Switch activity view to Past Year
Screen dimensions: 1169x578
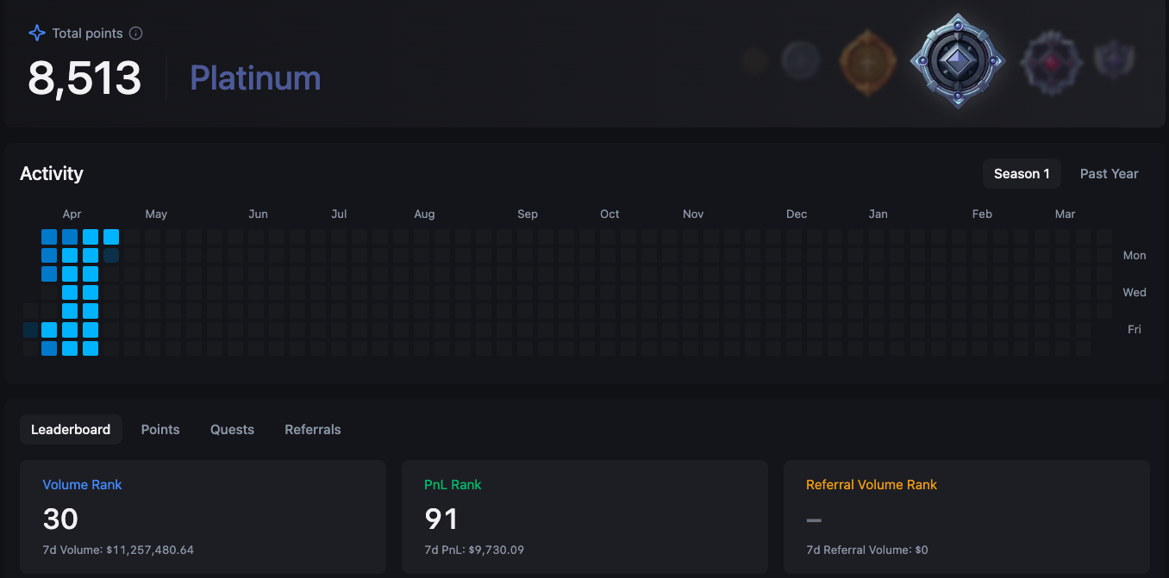[1109, 174]
